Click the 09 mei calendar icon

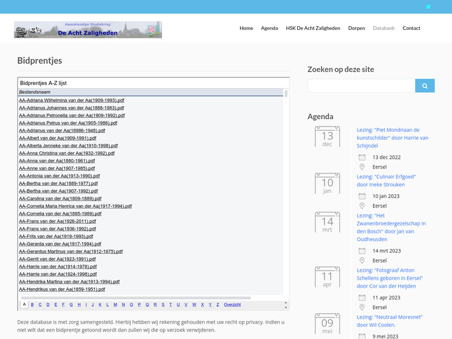coord(327,323)
